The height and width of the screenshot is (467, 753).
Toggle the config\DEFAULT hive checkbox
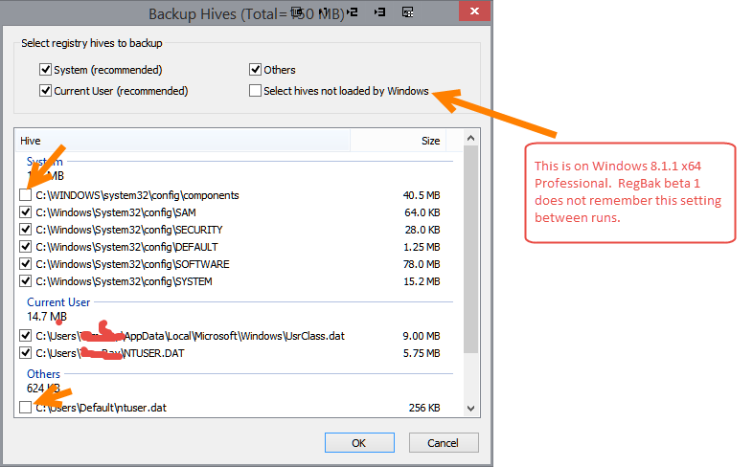(25, 247)
